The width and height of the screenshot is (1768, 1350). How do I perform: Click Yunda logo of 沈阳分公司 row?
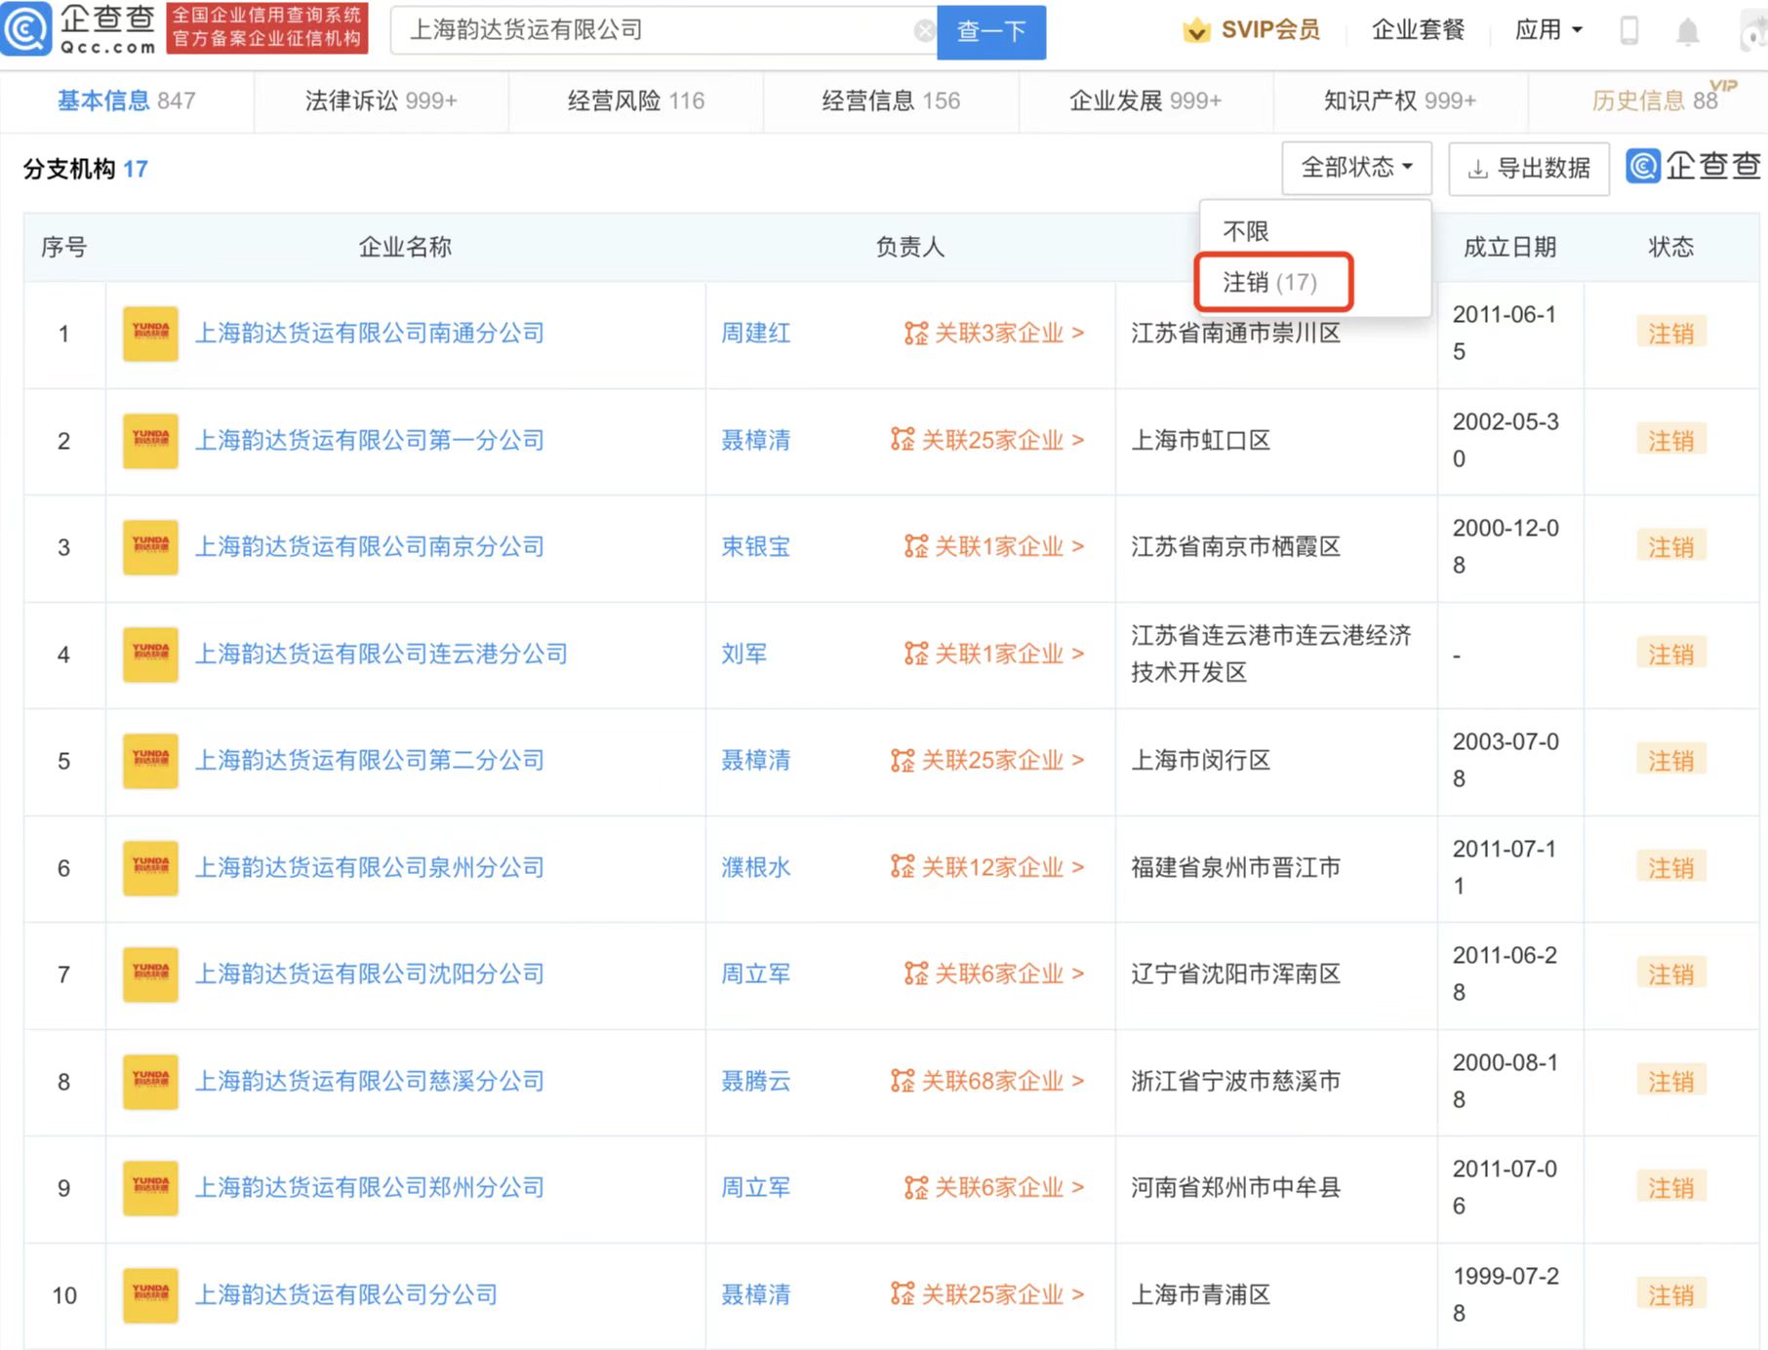click(x=150, y=974)
